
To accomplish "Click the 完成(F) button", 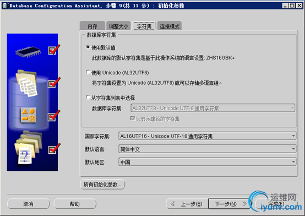I will 276,204.
